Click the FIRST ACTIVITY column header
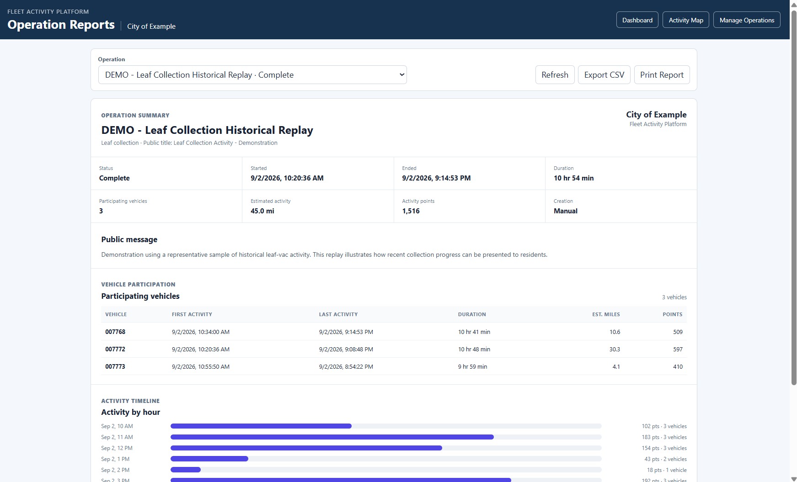The width and height of the screenshot is (797, 482). pyautogui.click(x=192, y=314)
